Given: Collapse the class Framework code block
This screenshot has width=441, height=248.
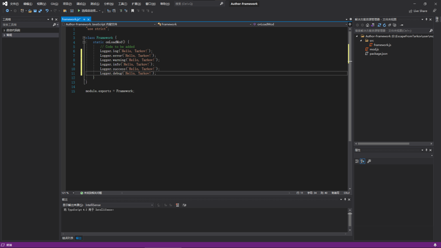Looking at the screenshot, I should tap(84, 38).
